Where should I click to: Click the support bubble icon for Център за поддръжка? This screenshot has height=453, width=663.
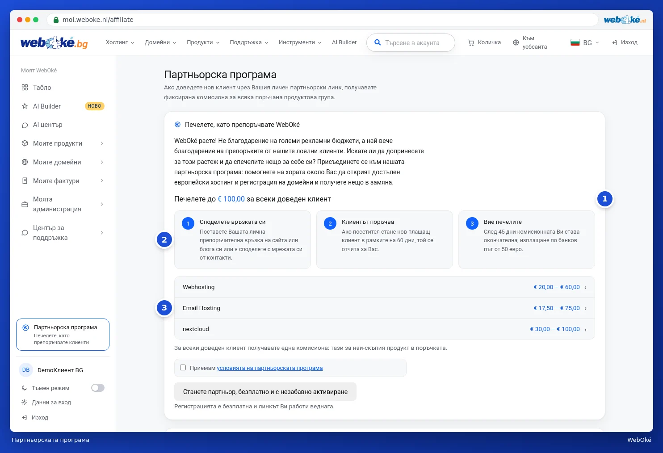pos(25,233)
